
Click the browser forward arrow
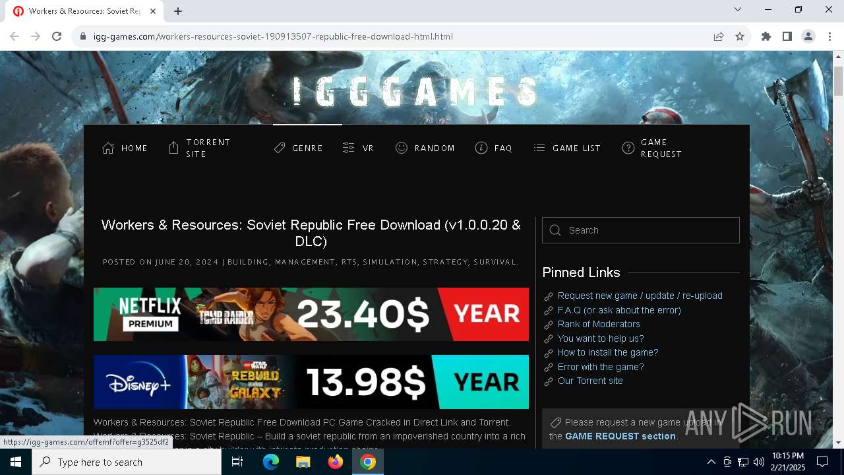pyautogui.click(x=36, y=36)
